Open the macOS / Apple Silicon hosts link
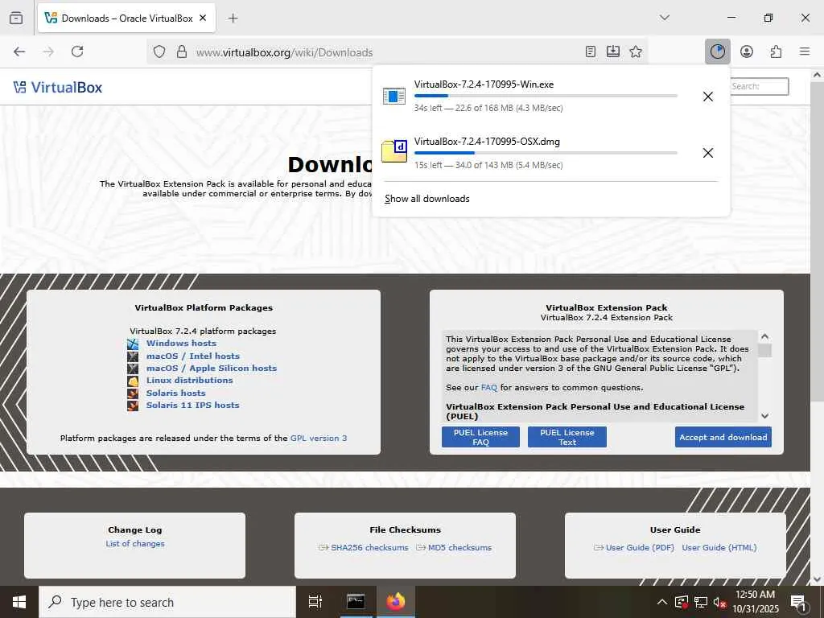 tap(212, 368)
